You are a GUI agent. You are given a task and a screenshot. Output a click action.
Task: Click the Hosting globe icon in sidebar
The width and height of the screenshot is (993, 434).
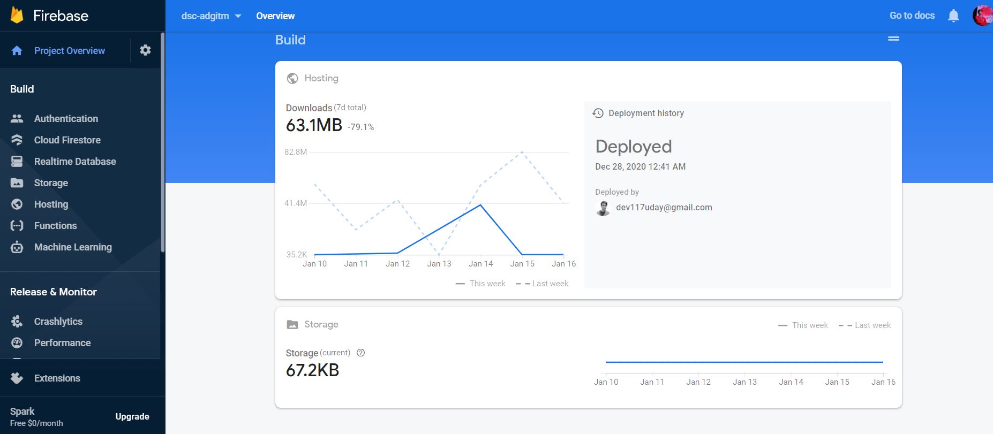17,204
